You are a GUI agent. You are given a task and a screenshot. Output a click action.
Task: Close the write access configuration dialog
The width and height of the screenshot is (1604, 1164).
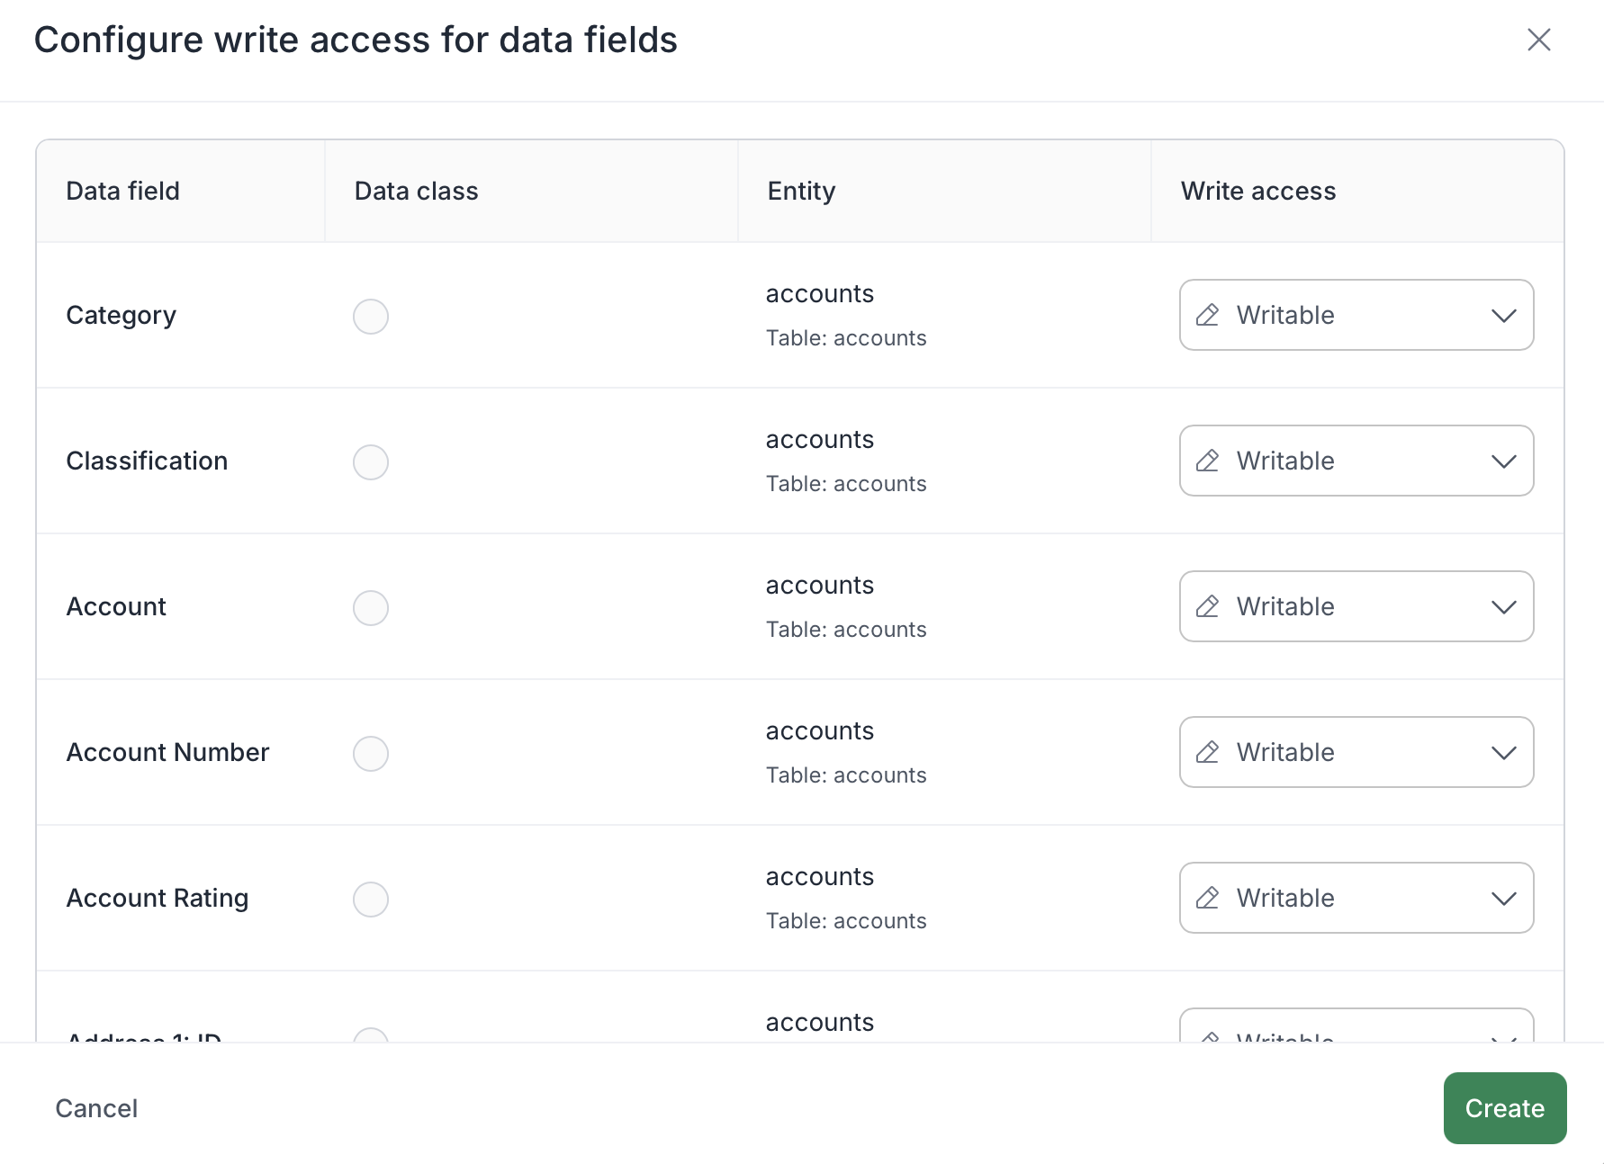tap(1538, 40)
